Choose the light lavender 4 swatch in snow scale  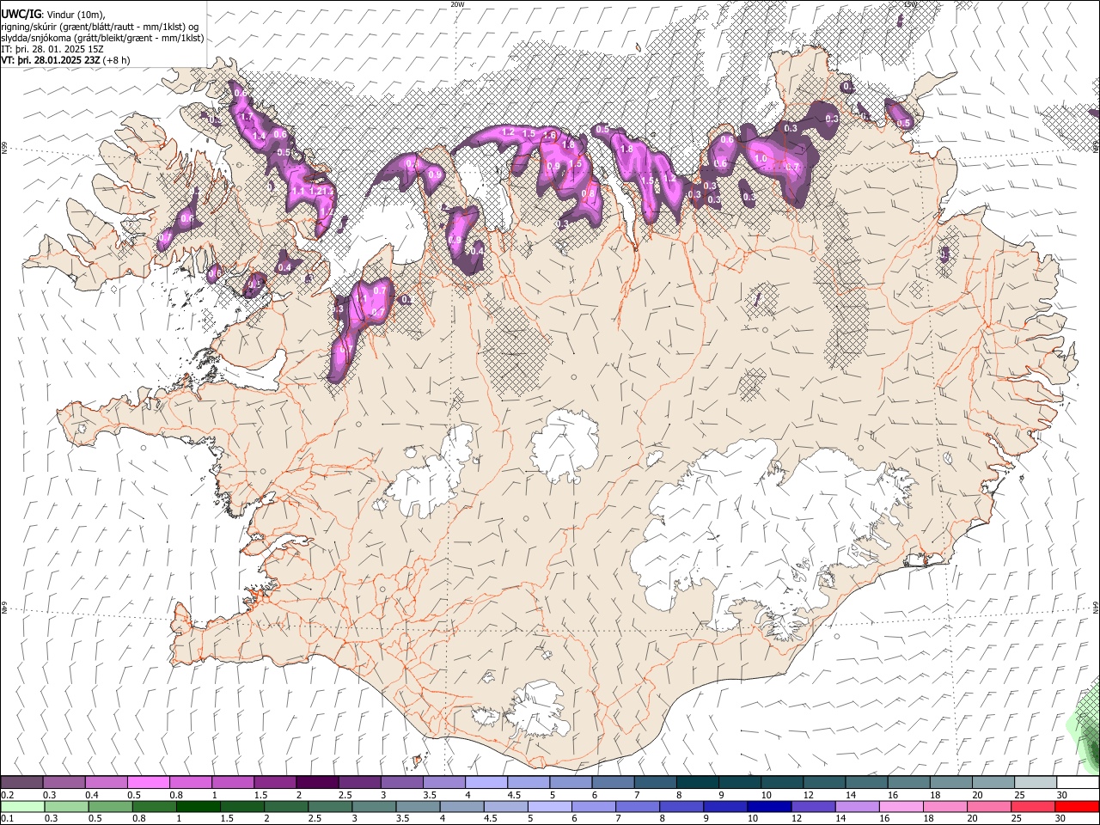point(486,783)
